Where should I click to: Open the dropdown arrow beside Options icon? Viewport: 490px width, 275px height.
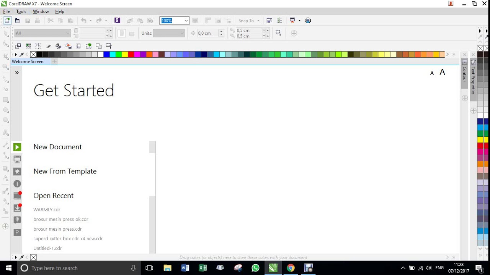[299, 21]
